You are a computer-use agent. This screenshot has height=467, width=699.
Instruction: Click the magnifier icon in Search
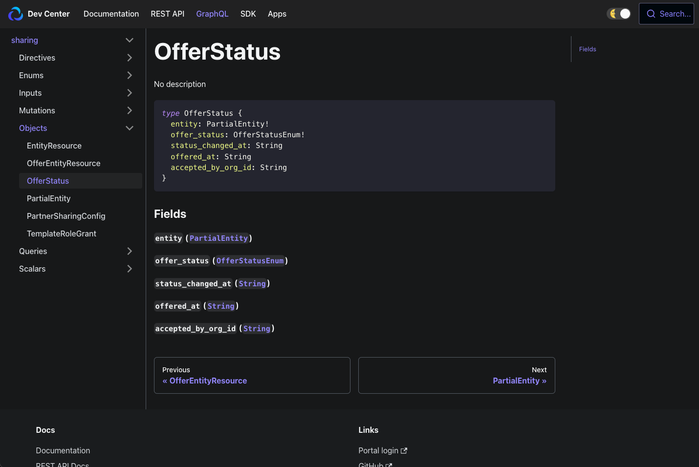click(651, 14)
